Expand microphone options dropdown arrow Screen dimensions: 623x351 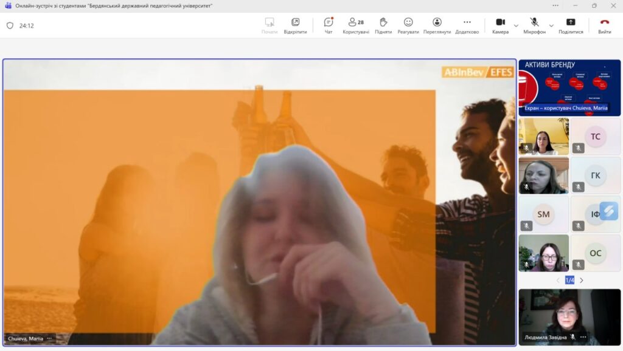pyautogui.click(x=551, y=26)
